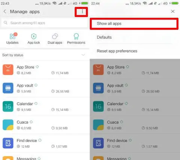Click App Store 8,2 MB storage value left

pos(26,73)
